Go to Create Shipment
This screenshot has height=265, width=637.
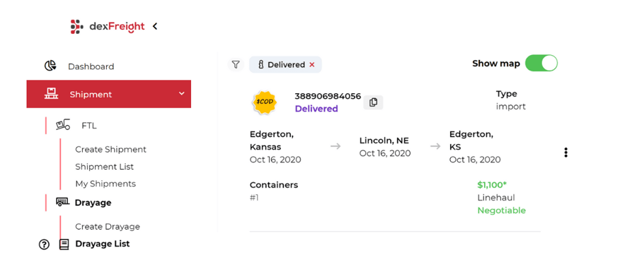pos(110,149)
